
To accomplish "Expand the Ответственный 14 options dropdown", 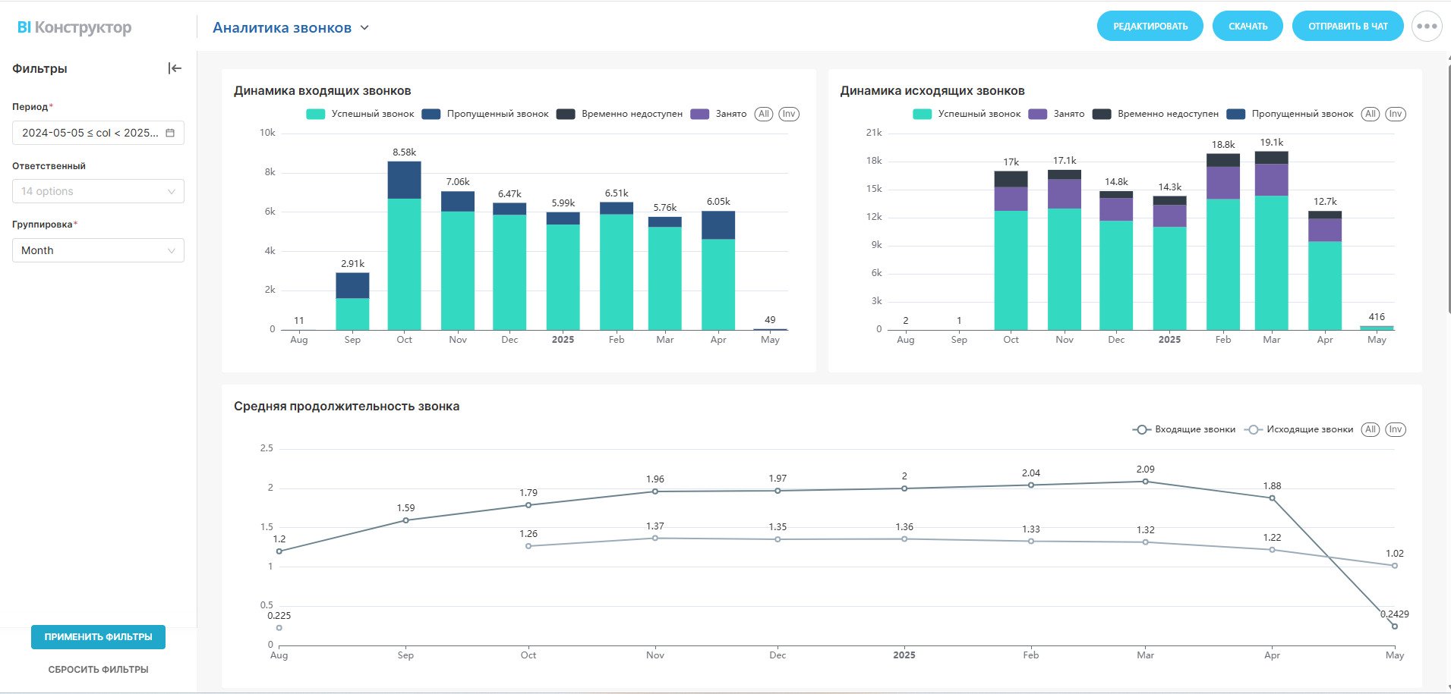I will [x=98, y=191].
